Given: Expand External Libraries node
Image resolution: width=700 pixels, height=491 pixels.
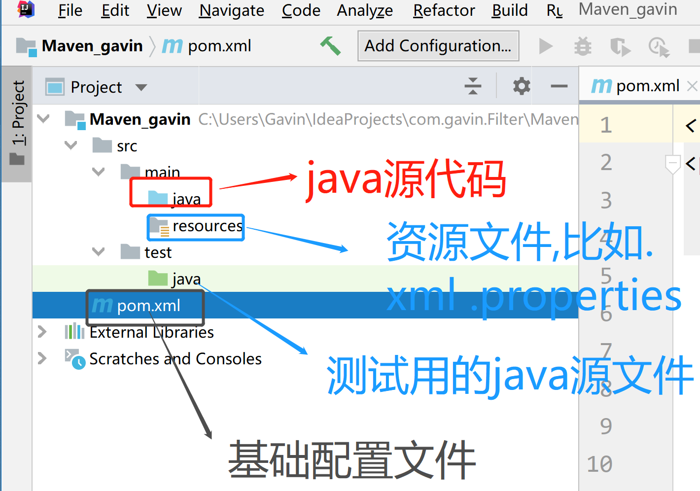Looking at the screenshot, I should coord(42,332).
